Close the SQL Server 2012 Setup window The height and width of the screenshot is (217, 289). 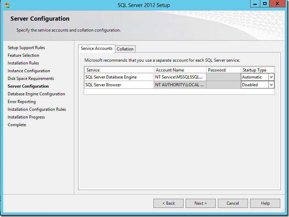[x=277, y=4]
